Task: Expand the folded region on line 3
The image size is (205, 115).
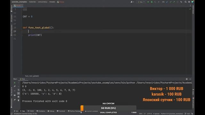Action: coord(25,9)
